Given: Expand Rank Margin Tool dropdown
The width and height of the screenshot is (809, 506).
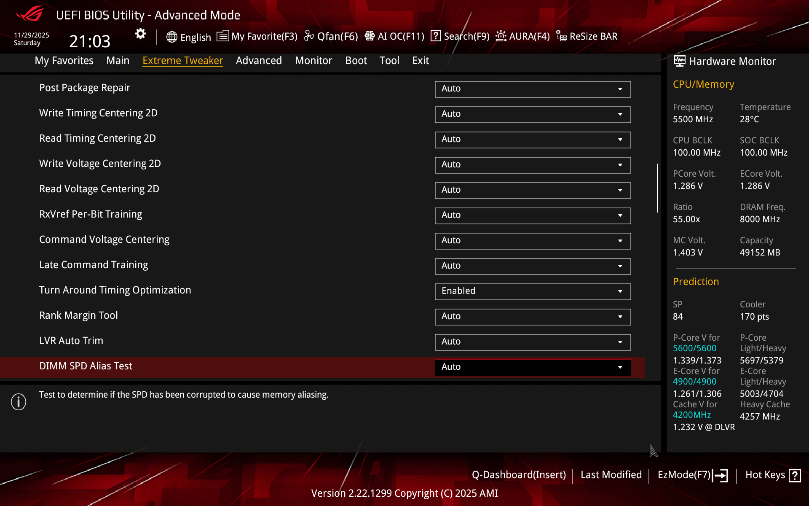Looking at the screenshot, I should click(533, 317).
